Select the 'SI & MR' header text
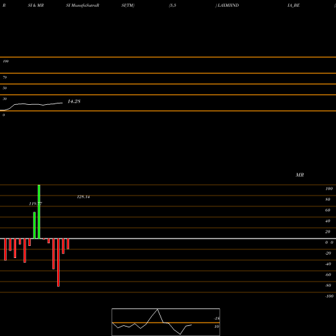The image size is (336, 336). point(36,5)
